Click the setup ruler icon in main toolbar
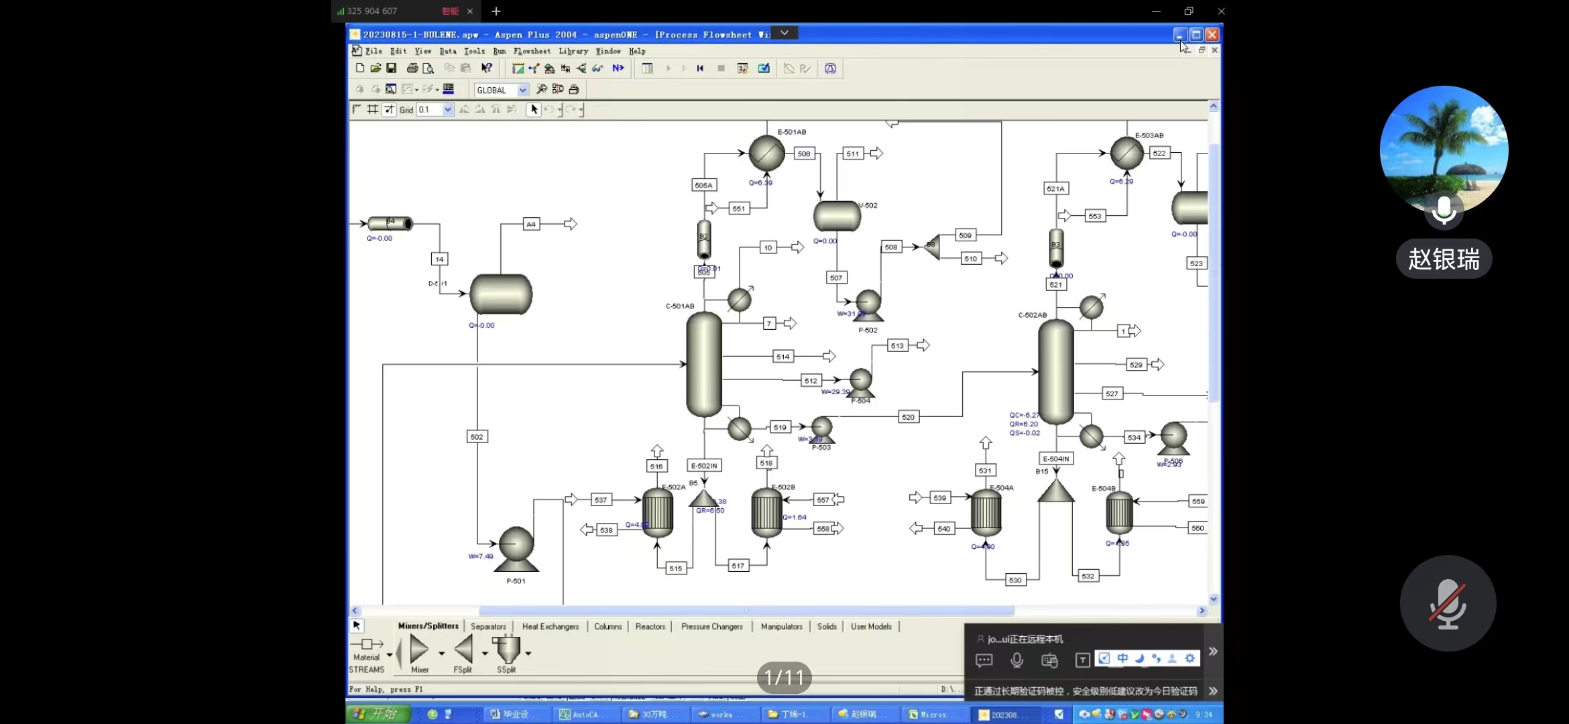This screenshot has height=724, width=1569. coord(518,68)
